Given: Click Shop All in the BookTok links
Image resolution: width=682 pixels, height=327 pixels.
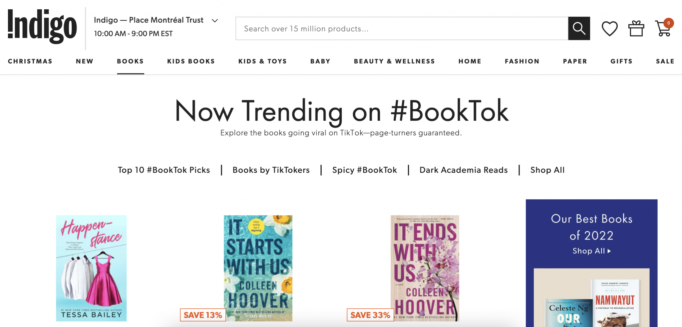Looking at the screenshot, I should coord(547,170).
